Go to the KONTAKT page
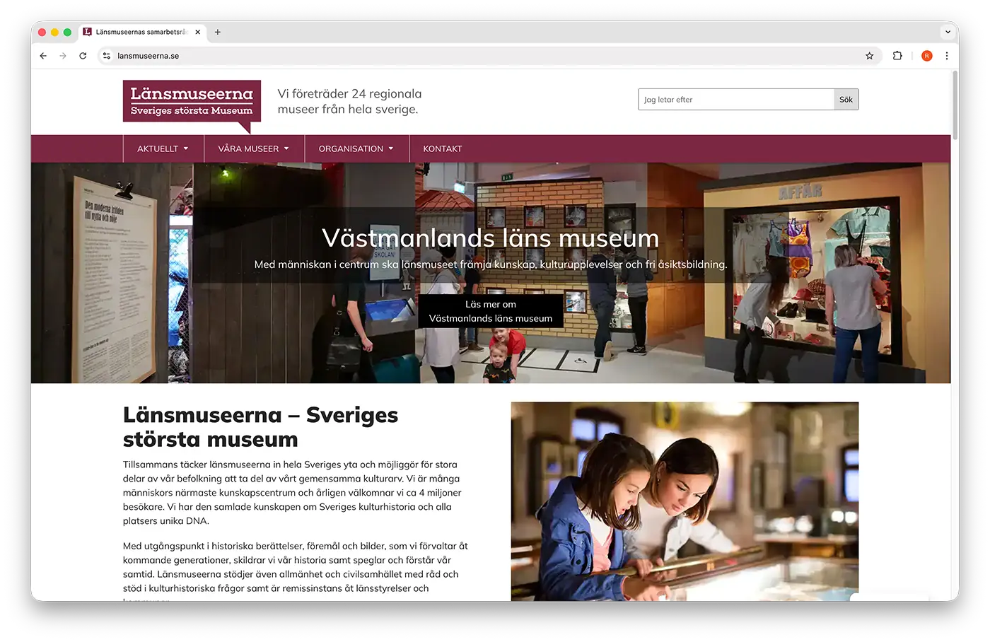This screenshot has height=642, width=990. tap(443, 149)
